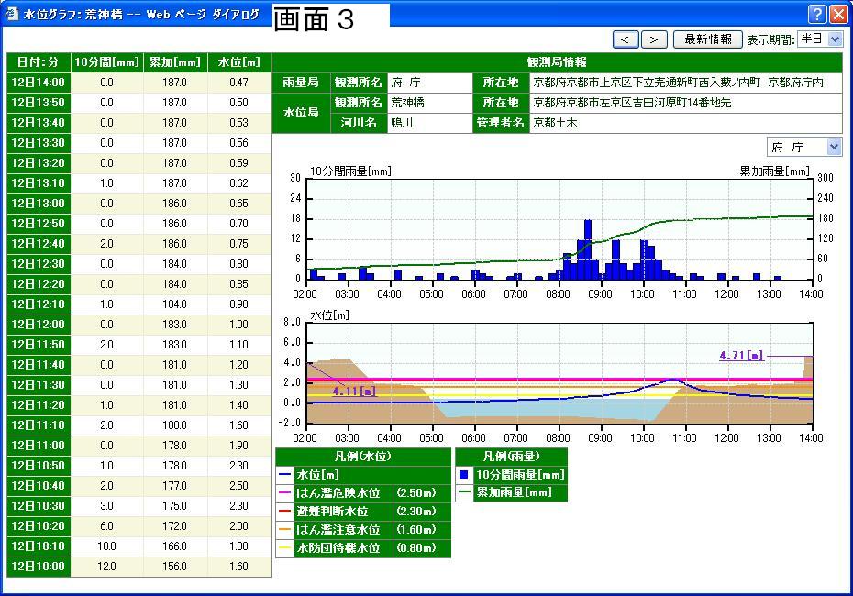853x596 pixels.
Task: Select the 12日10:40 table row
Action: [39, 486]
